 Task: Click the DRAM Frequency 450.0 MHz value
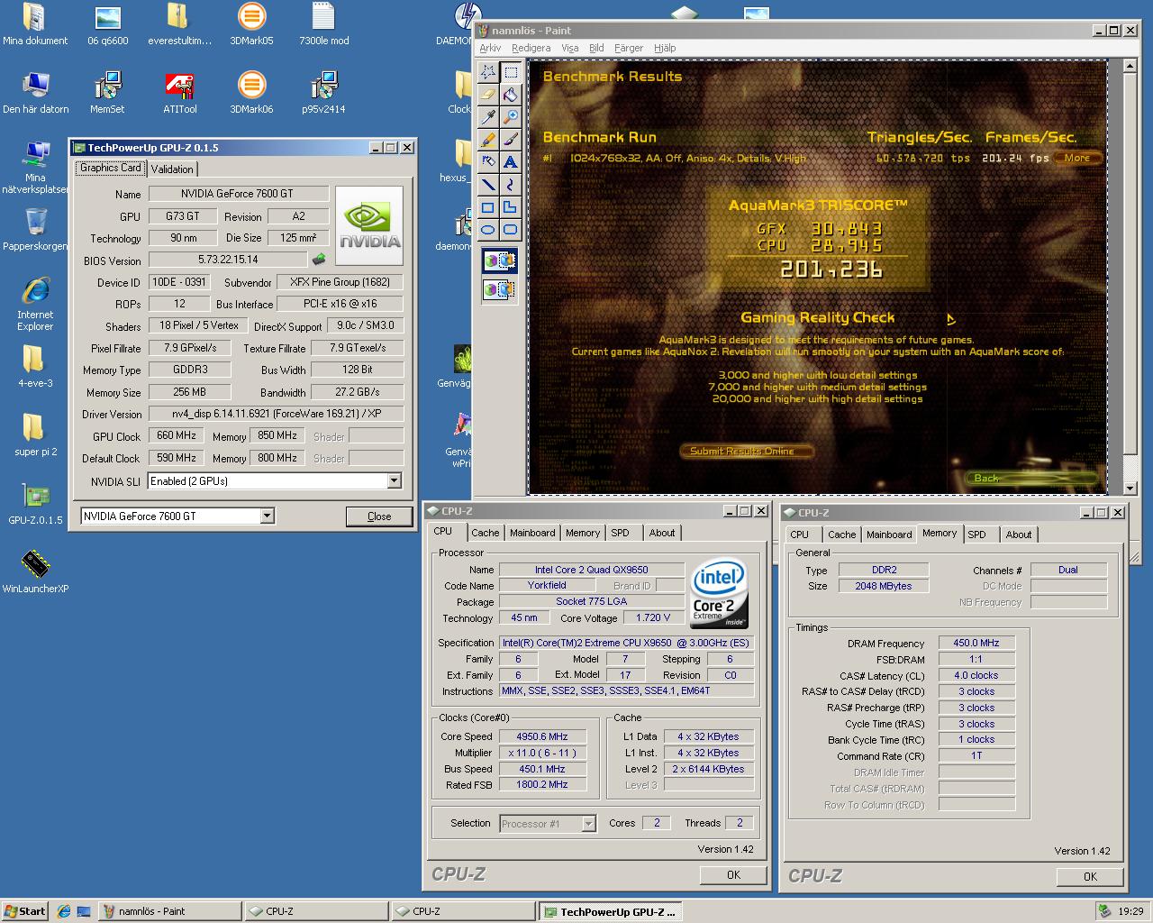click(x=976, y=643)
